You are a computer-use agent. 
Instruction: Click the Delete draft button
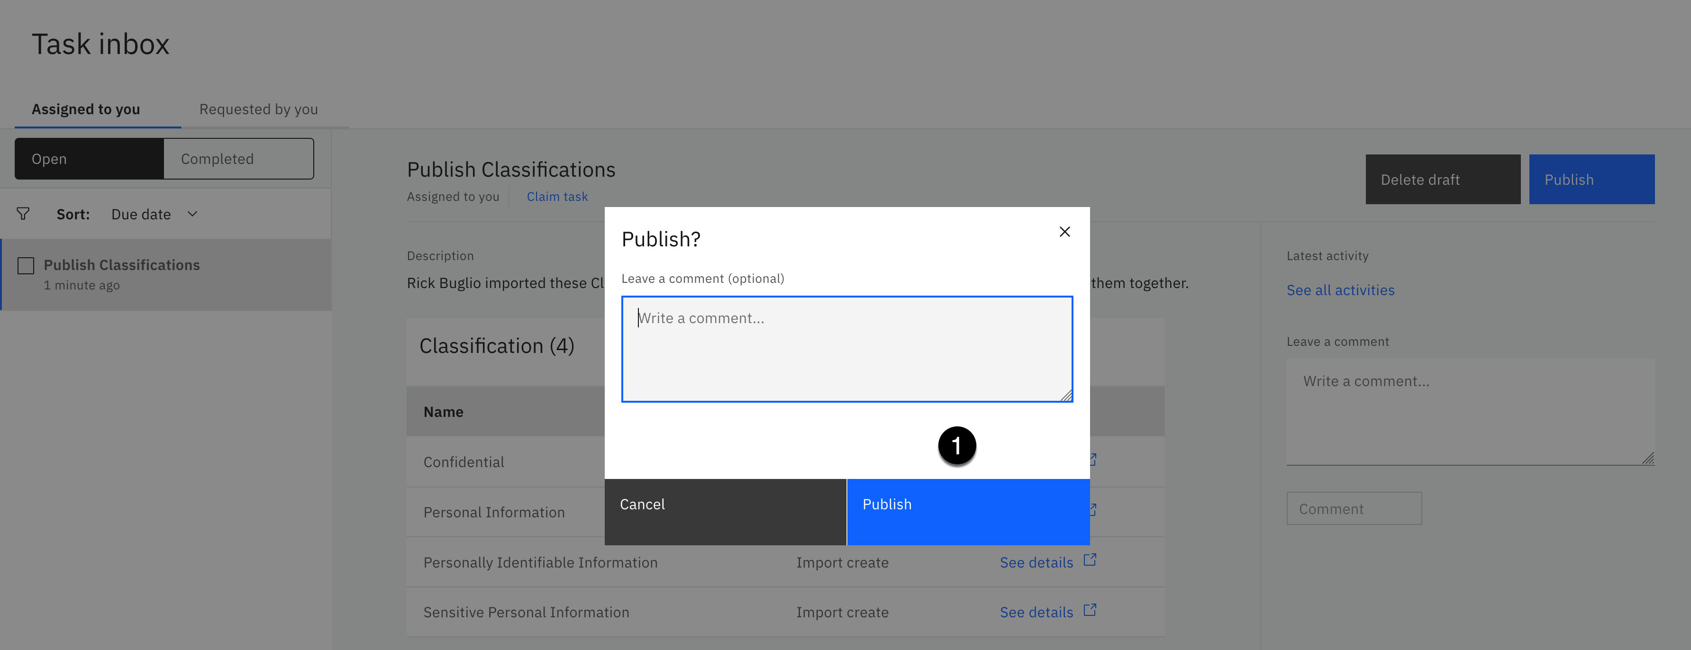point(1442,180)
